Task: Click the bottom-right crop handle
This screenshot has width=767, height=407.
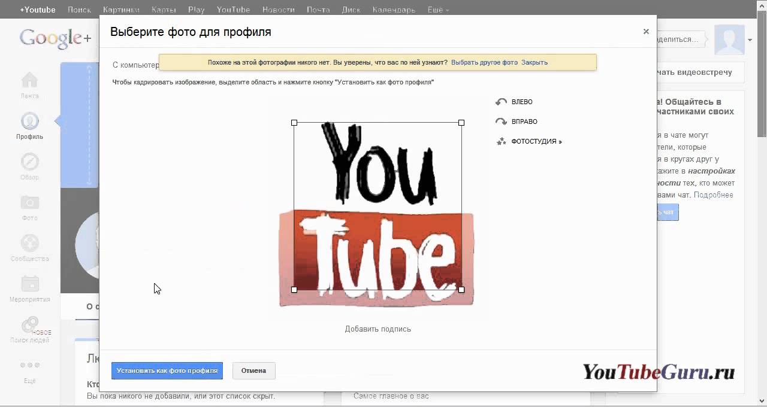Action: 461,290
